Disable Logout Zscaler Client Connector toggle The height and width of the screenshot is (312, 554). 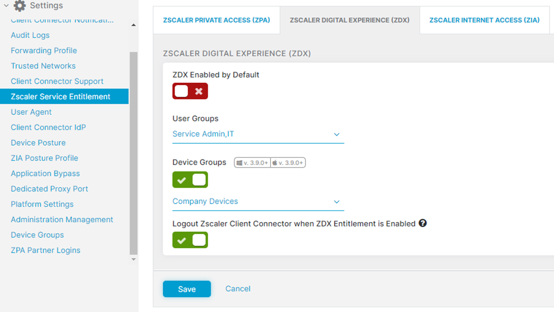point(190,240)
